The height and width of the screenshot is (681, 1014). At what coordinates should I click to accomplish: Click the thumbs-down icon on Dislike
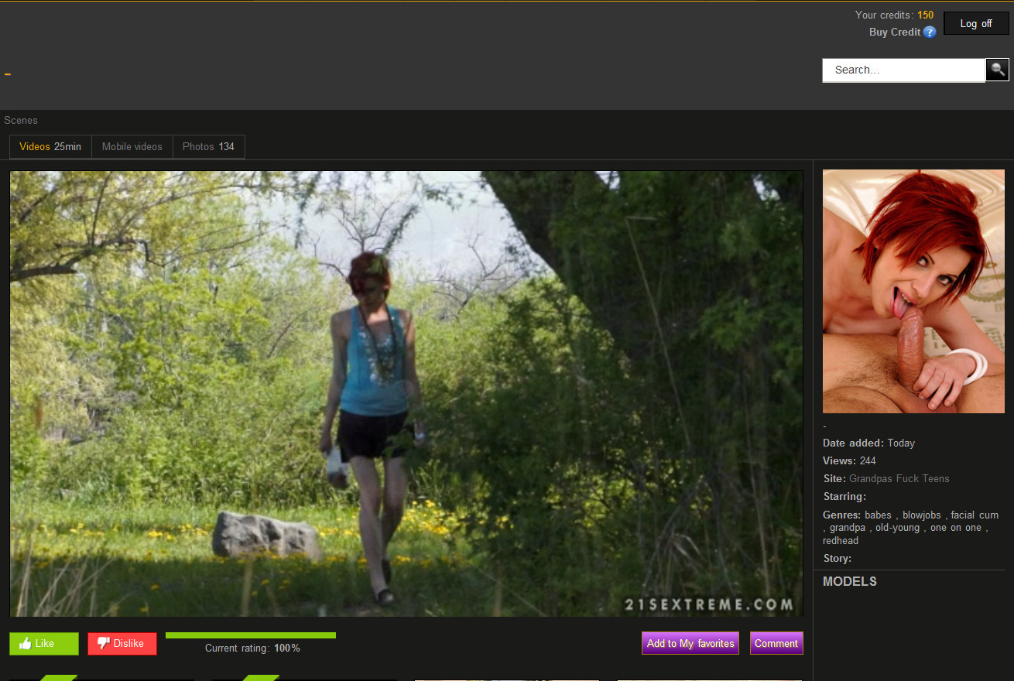103,643
